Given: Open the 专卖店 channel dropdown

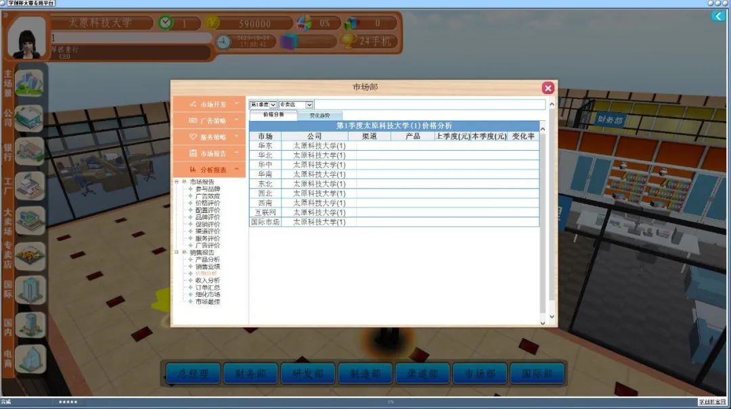Looking at the screenshot, I should tap(296, 105).
